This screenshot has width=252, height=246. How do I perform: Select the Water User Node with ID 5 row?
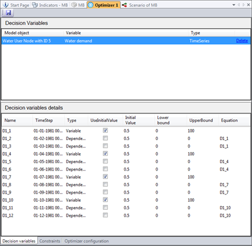click(x=126, y=40)
